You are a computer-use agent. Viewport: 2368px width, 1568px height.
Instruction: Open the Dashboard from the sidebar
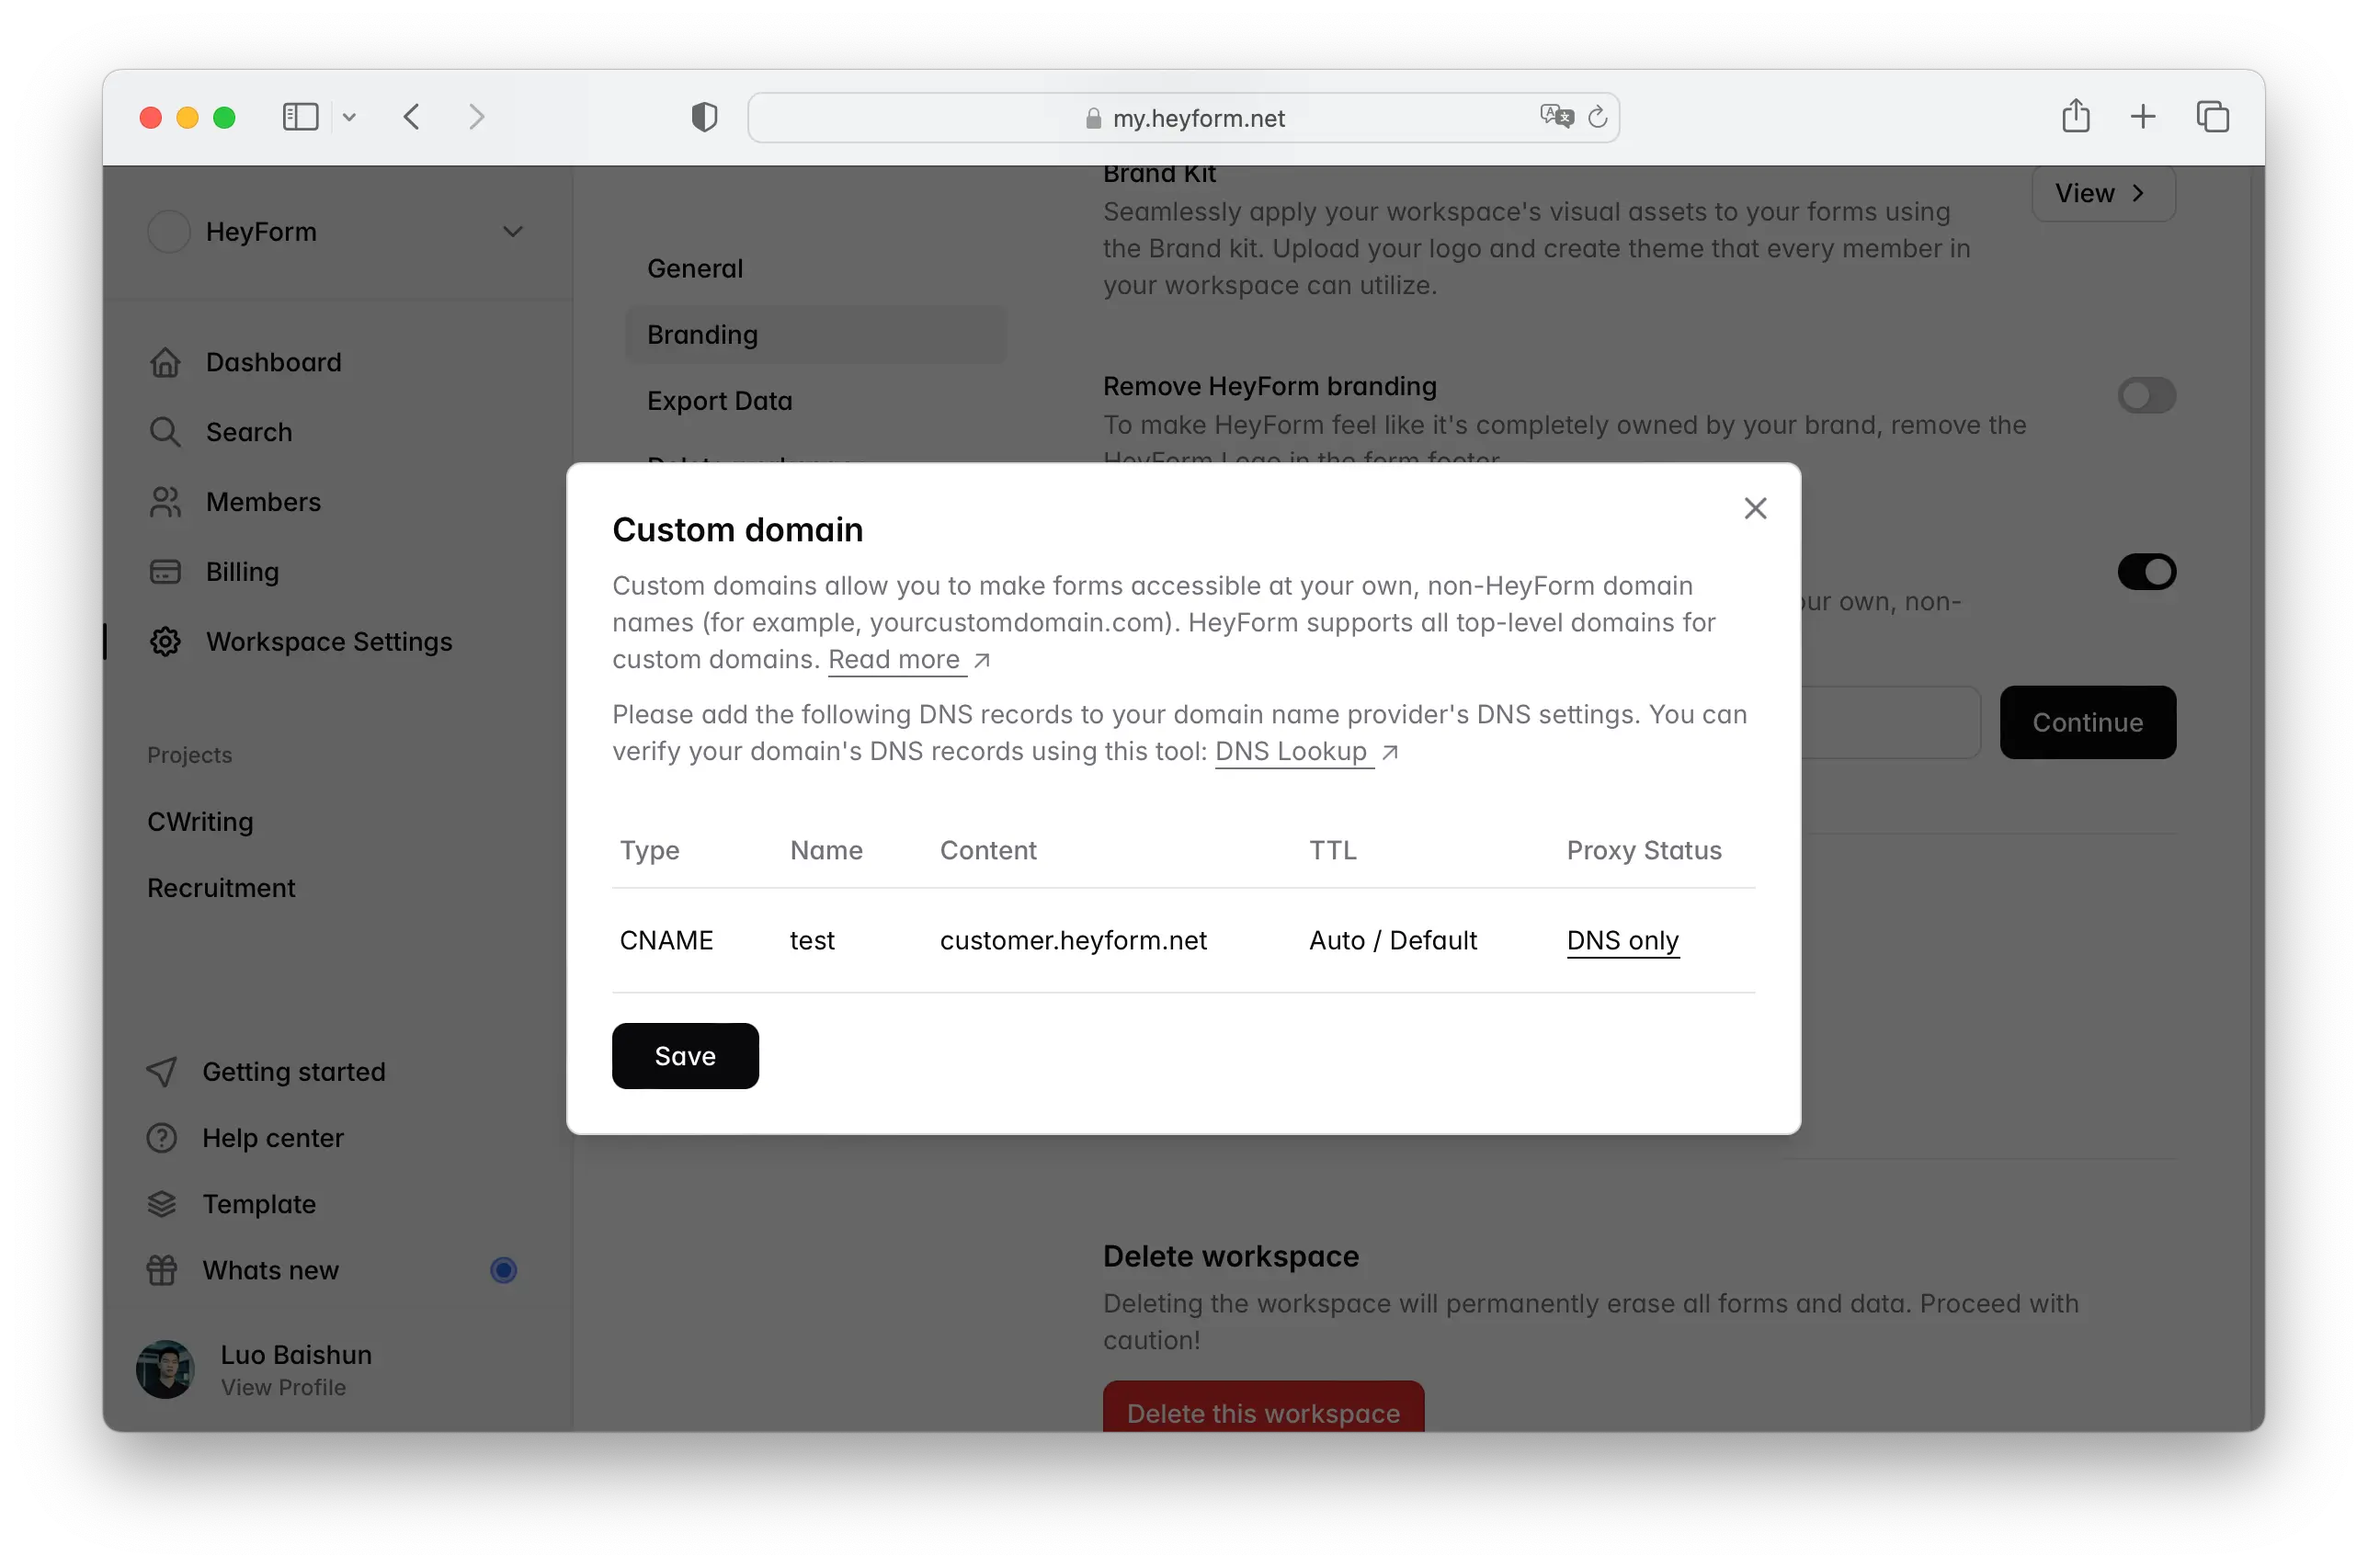click(272, 361)
